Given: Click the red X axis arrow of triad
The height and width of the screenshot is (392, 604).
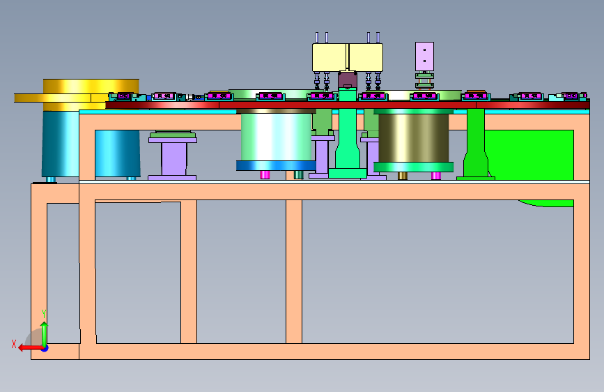Looking at the screenshot, I should (x=31, y=348).
